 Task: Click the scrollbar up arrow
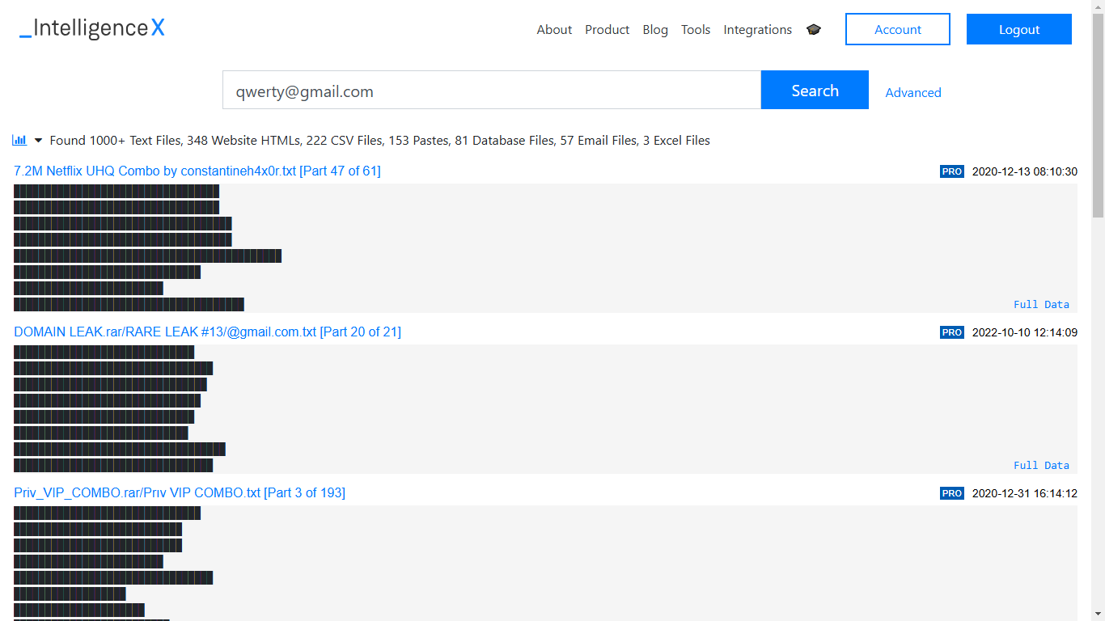click(x=1098, y=6)
